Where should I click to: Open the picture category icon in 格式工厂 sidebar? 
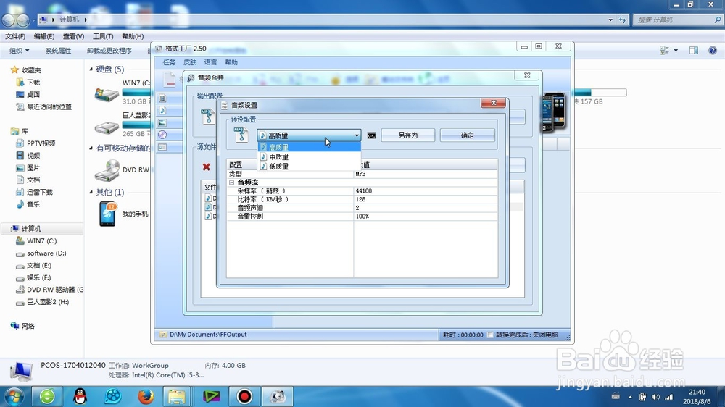pos(162,123)
